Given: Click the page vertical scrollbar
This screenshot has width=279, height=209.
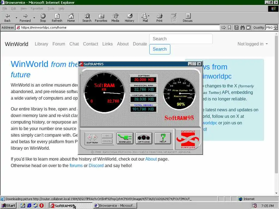Looking at the screenshot, I should 276,104.
